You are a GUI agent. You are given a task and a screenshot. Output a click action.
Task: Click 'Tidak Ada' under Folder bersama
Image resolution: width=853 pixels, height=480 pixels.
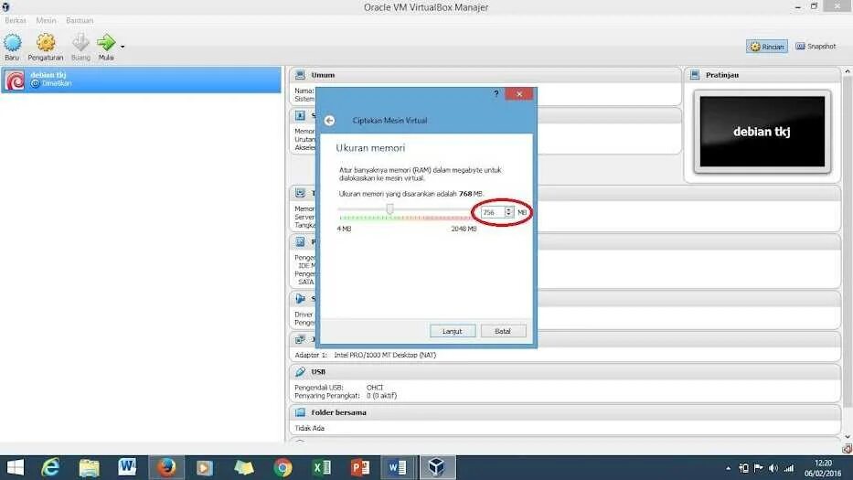pyautogui.click(x=310, y=428)
